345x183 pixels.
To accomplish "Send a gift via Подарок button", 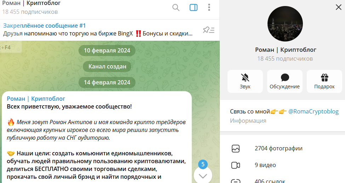I will click(x=324, y=81).
